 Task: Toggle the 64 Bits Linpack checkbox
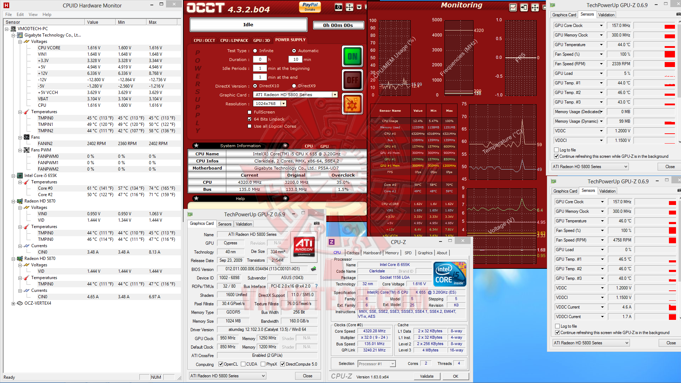click(x=250, y=119)
